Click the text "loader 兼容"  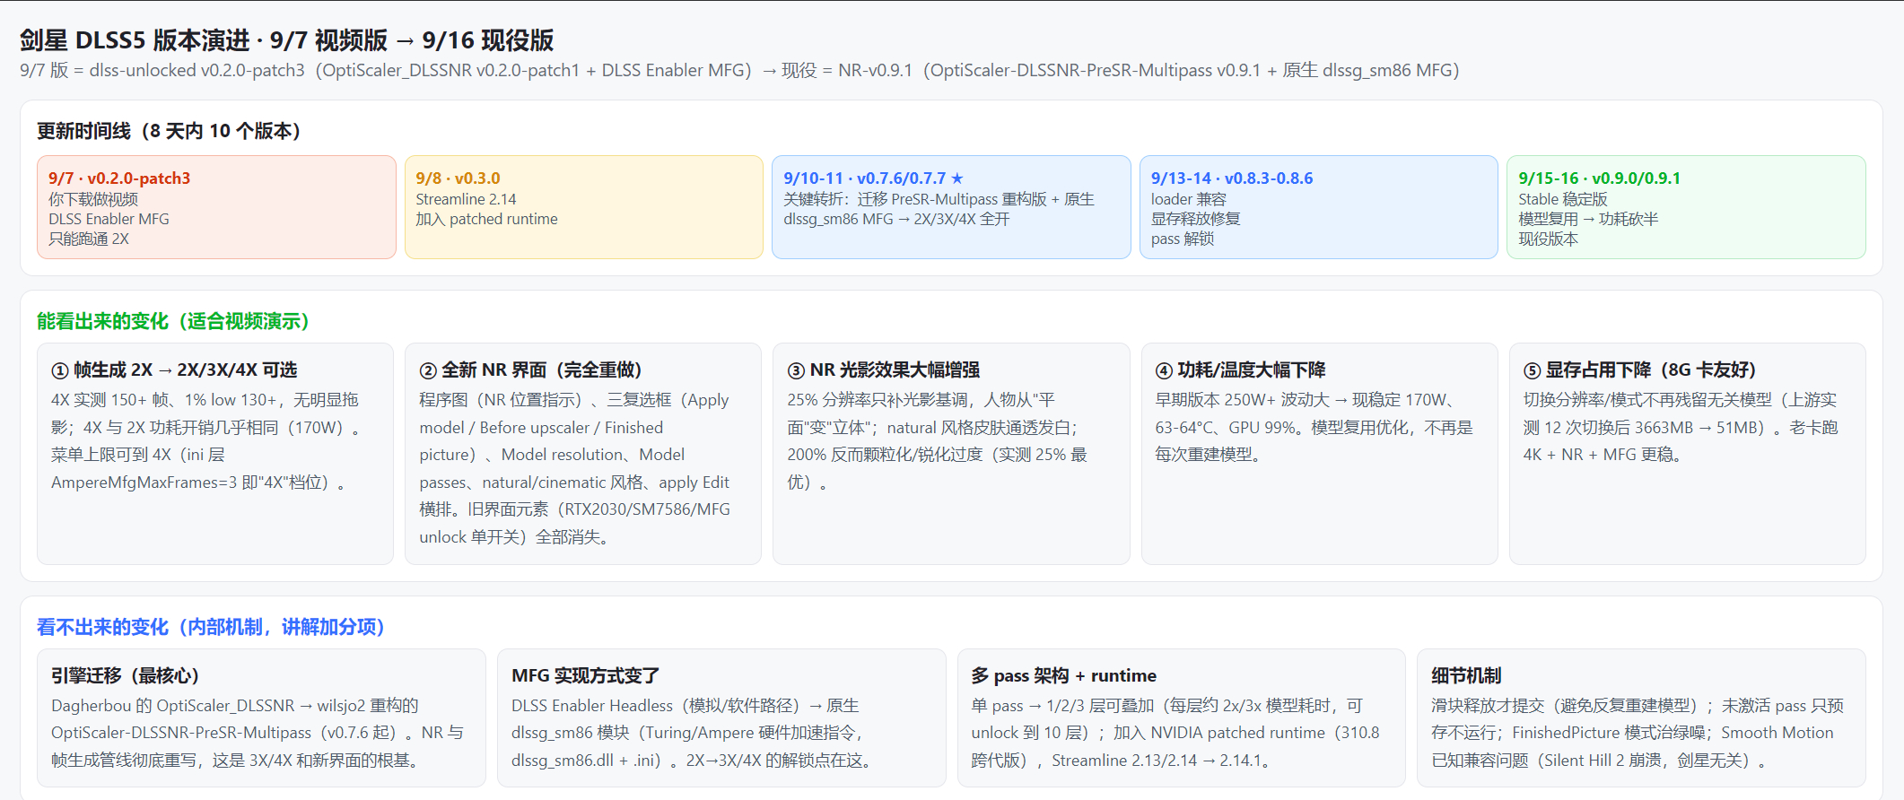click(x=1188, y=199)
